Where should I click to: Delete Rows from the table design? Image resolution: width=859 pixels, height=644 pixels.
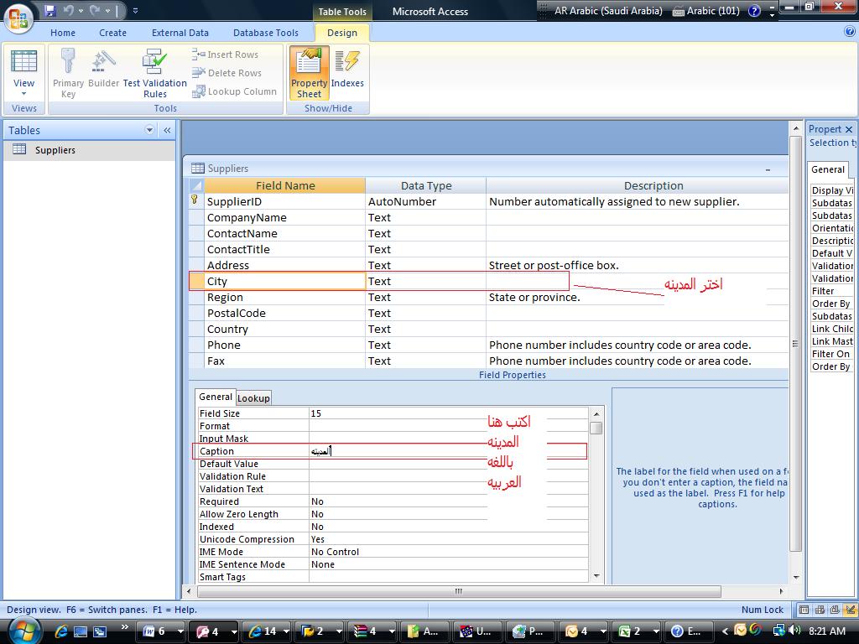(226, 73)
